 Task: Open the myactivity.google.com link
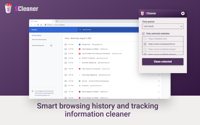(x=43, y=95)
